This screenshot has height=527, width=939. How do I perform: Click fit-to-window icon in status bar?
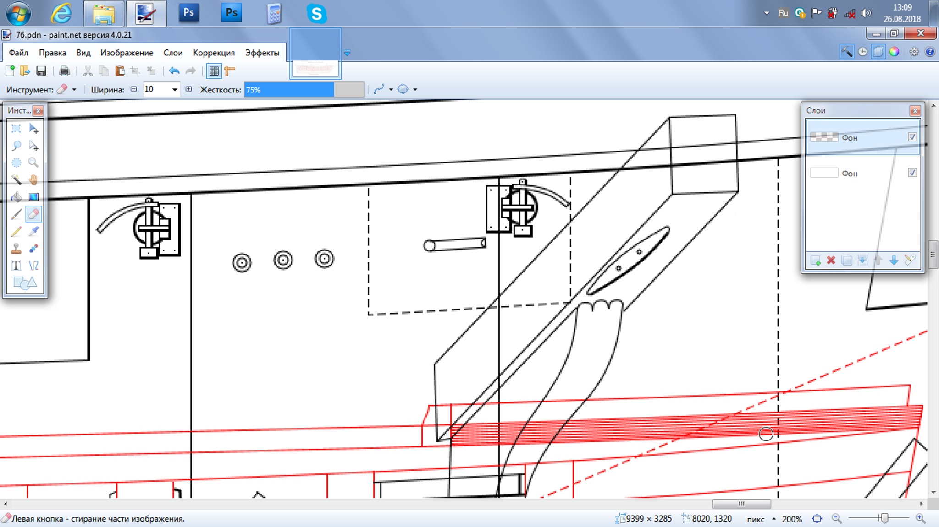[x=817, y=519]
